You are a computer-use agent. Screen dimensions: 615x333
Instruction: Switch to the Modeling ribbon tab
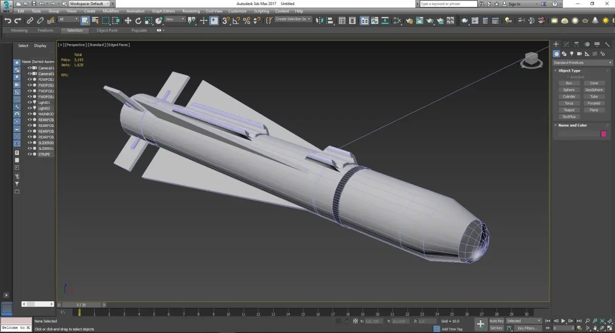(x=19, y=30)
